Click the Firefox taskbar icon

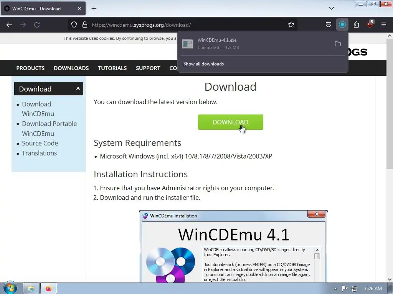49,289
